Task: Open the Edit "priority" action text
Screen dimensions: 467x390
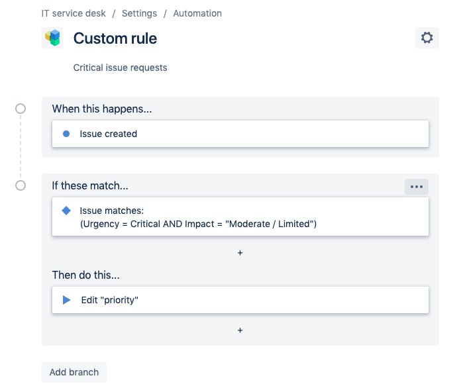Action: [110, 300]
